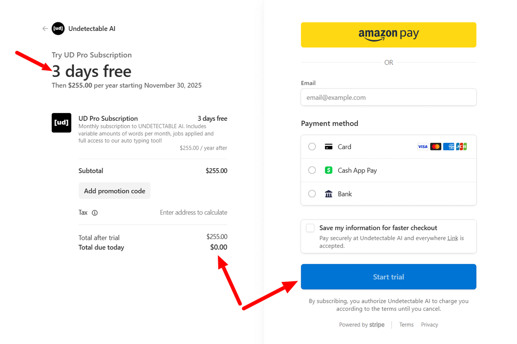Click the JCB card icon
This screenshot has width=517, height=344.
[x=461, y=146]
